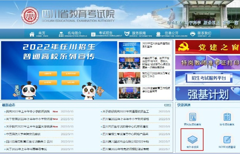The image size is (240, 154).
Task: Click the home icon beside 首页
Action: coord(32,34)
